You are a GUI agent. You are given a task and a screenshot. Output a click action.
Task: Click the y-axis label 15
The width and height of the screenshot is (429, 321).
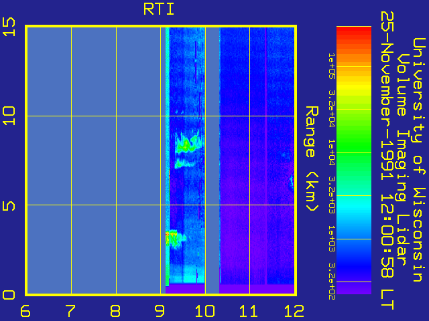tap(9, 27)
